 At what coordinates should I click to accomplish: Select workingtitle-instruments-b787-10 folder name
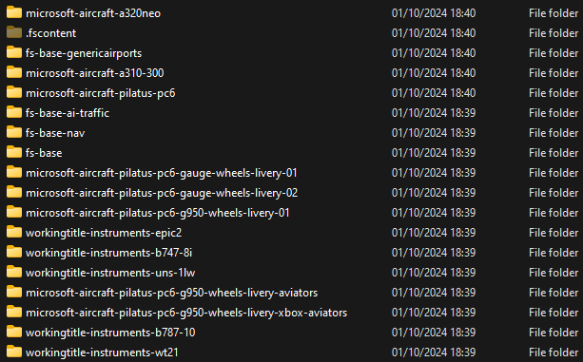pos(110,333)
